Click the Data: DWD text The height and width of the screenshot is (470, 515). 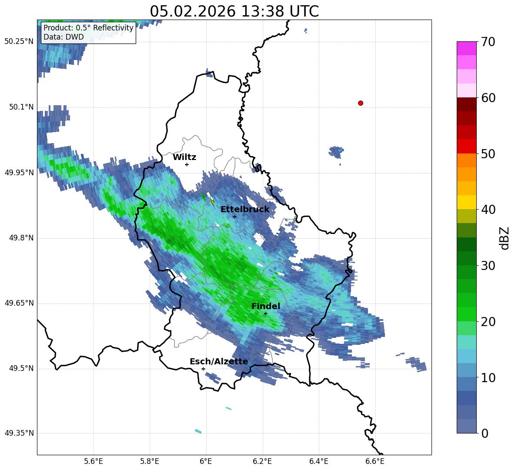click(64, 37)
